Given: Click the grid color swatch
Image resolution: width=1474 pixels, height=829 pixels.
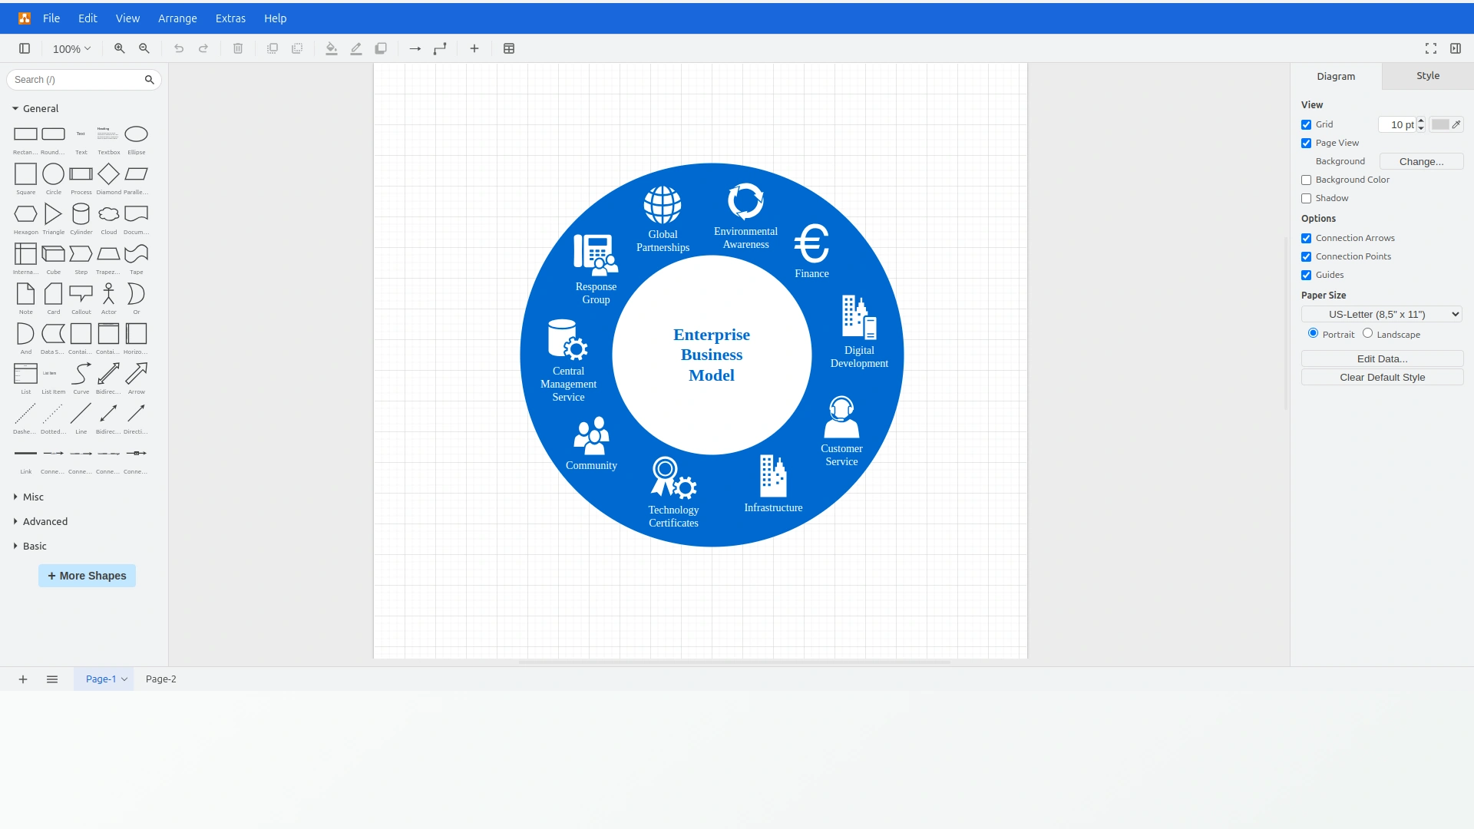Looking at the screenshot, I should point(1439,124).
